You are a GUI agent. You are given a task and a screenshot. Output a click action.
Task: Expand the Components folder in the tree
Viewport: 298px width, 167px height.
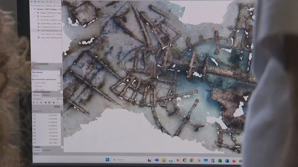(34, 16)
